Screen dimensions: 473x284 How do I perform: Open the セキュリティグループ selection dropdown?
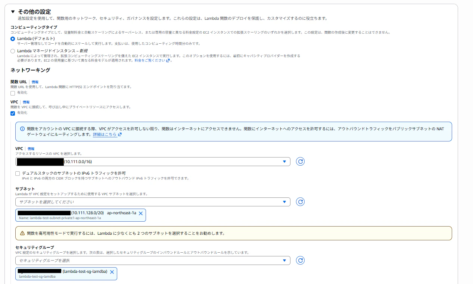click(x=153, y=260)
